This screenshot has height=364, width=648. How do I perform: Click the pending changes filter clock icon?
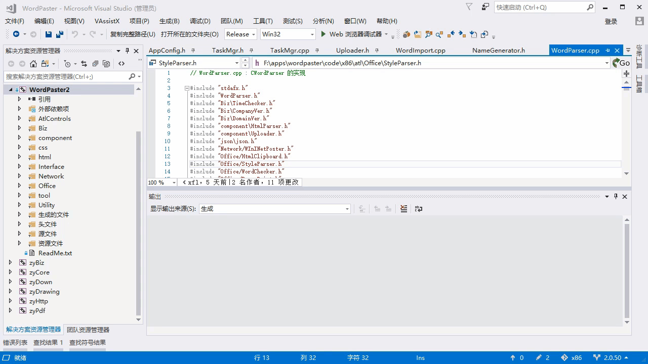click(x=67, y=64)
